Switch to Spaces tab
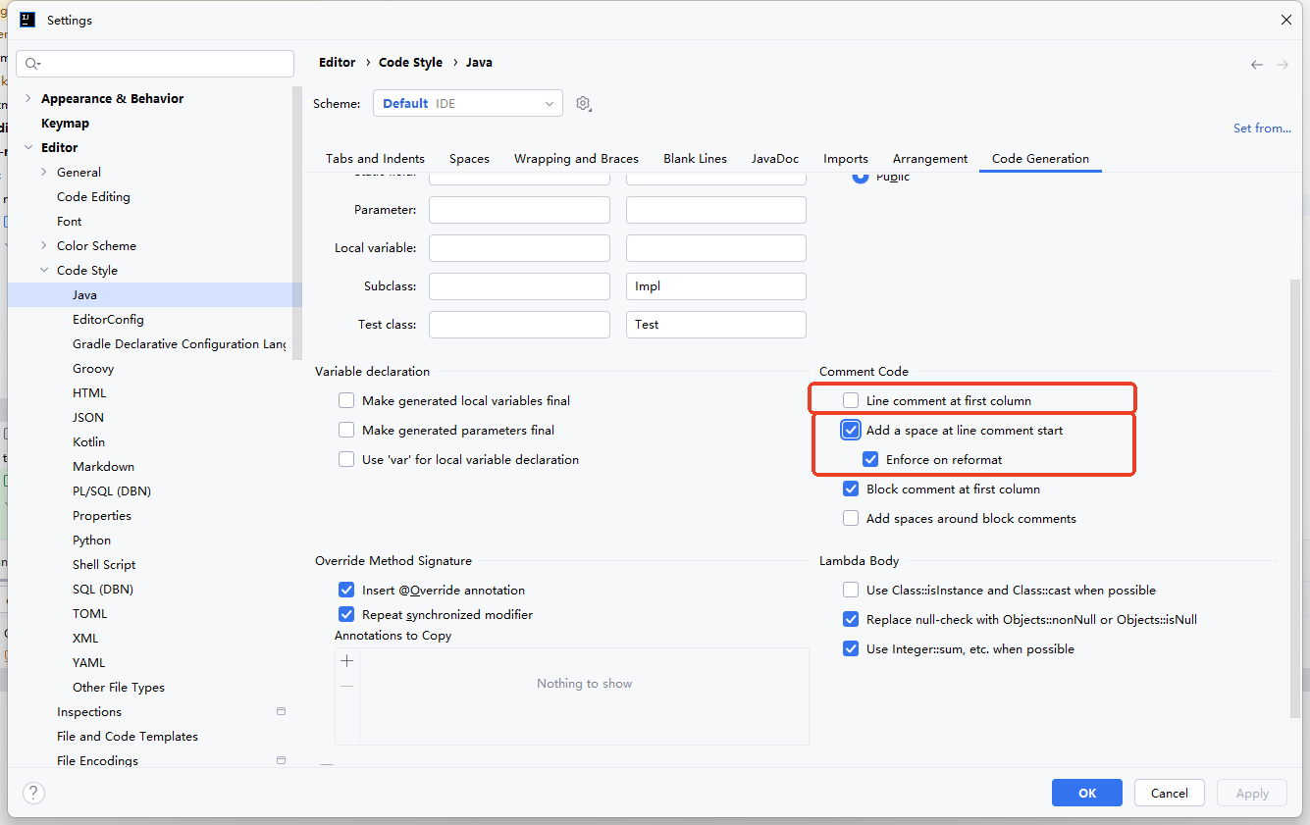This screenshot has width=1310, height=825. click(x=469, y=158)
